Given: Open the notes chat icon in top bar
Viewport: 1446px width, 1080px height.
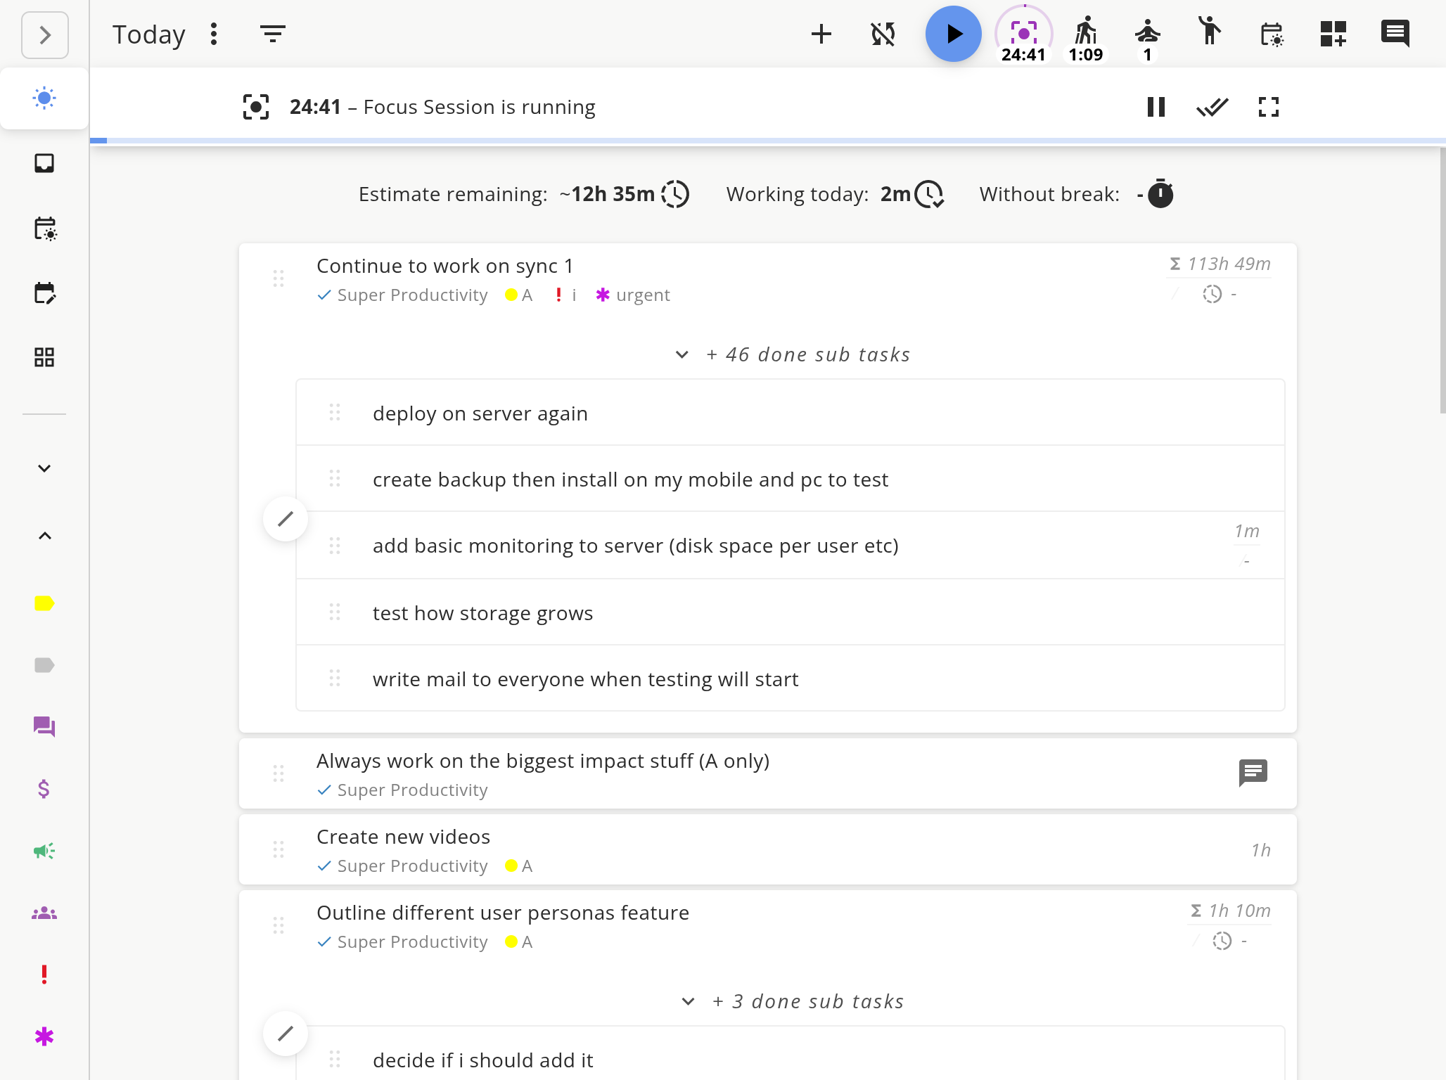Looking at the screenshot, I should click(x=1395, y=34).
